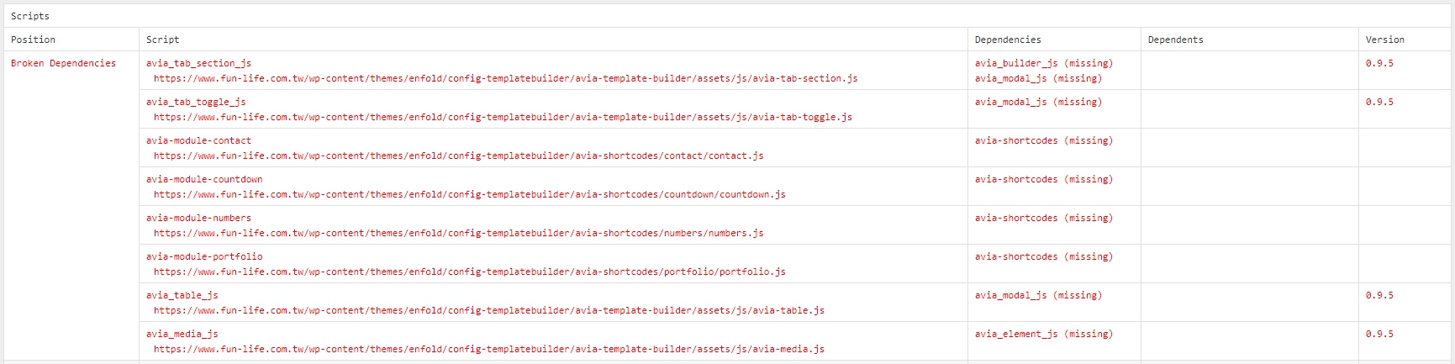Image resolution: width=1455 pixels, height=364 pixels.
Task: Open the avia-media.js script URL
Action: tap(488, 349)
